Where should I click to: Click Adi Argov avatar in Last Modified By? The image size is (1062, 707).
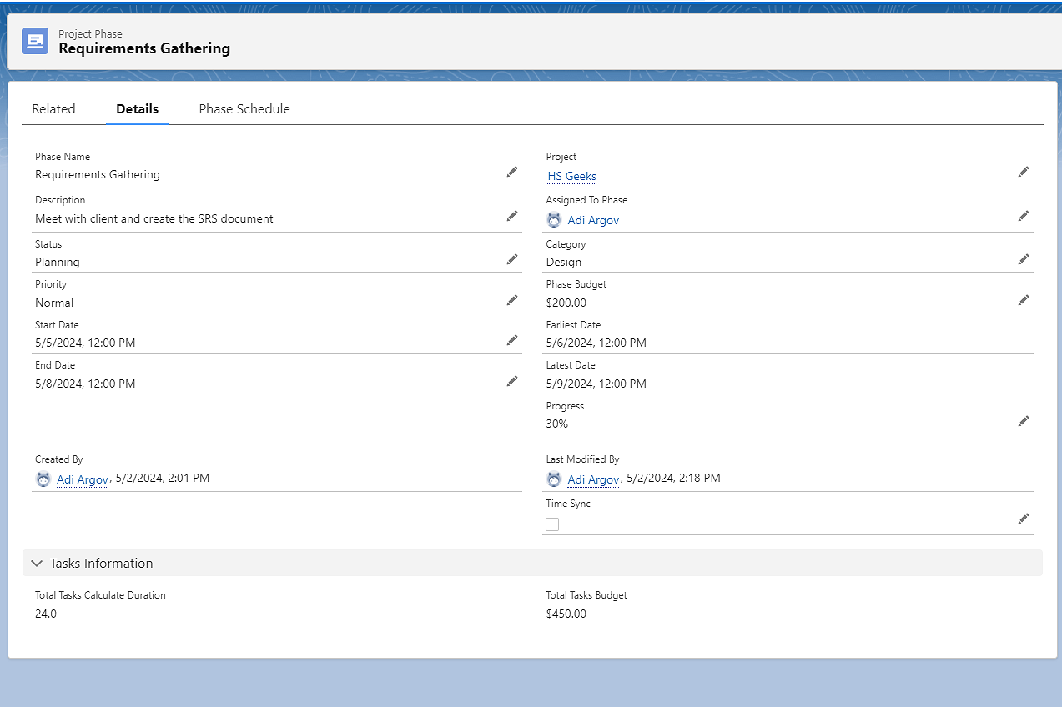(554, 479)
